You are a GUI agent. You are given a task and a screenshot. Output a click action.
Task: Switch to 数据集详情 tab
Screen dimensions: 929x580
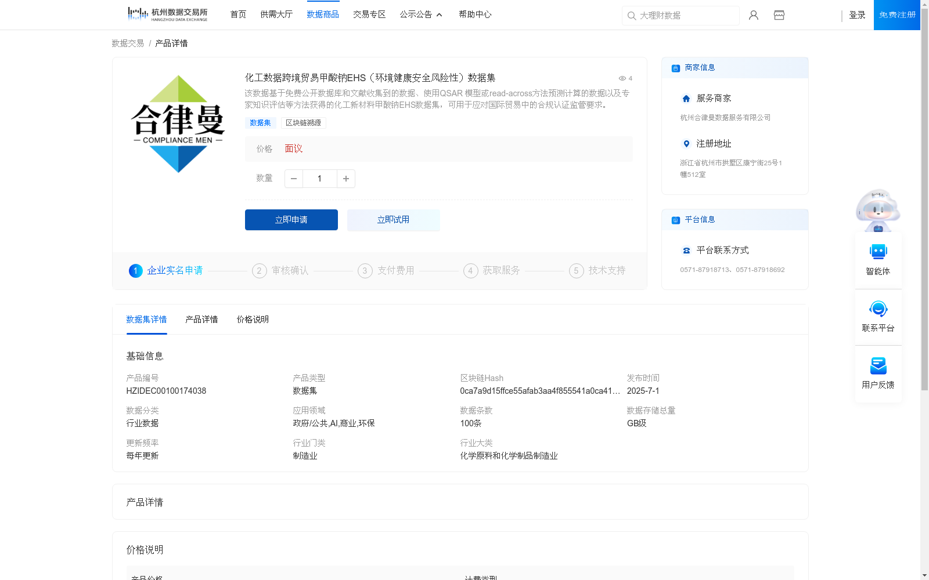click(x=146, y=320)
